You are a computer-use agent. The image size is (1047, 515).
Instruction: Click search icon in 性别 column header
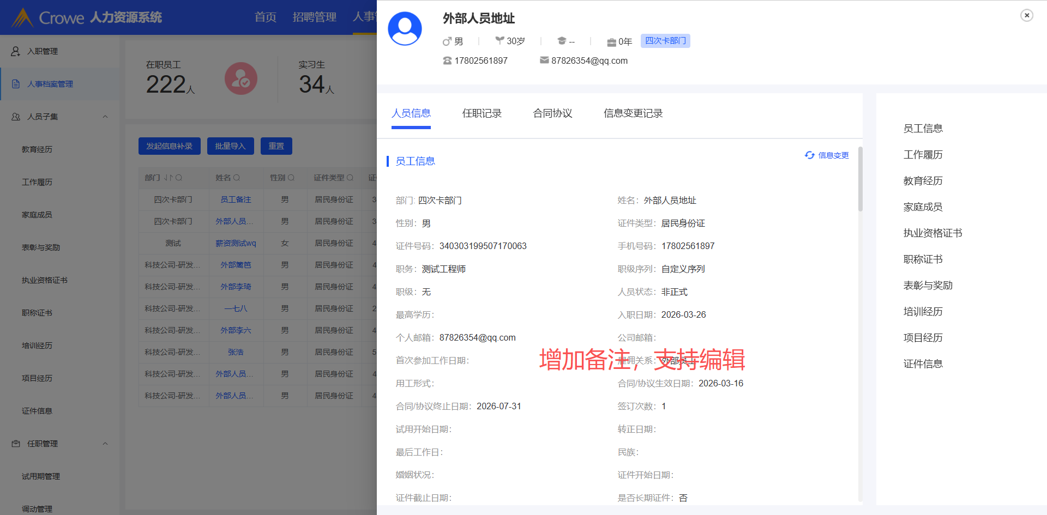(x=291, y=178)
